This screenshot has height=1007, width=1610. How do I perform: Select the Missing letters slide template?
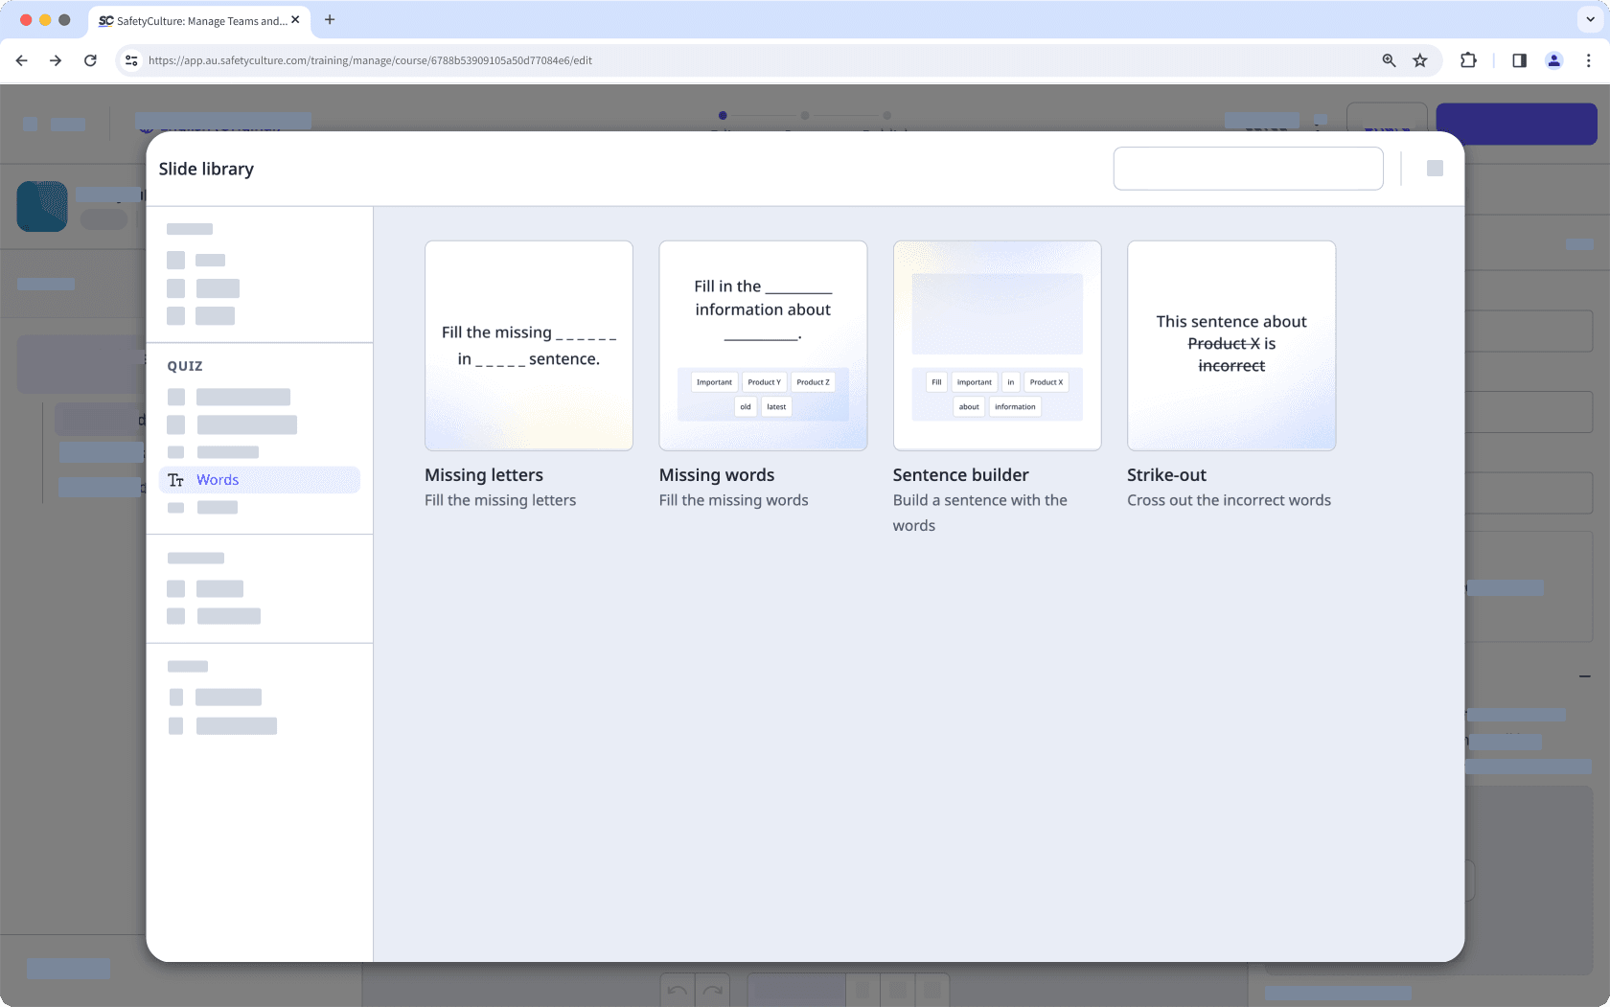point(528,345)
